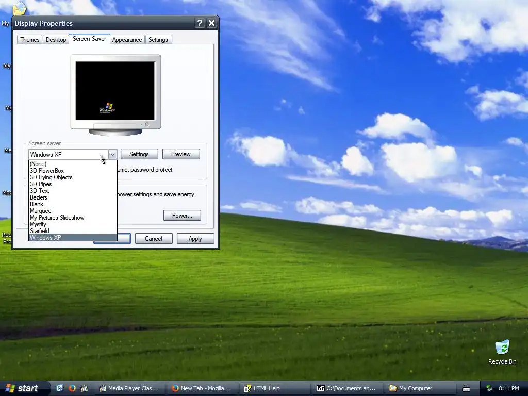Choose Marquee screen saver
The image size is (528, 396).
[73, 211]
